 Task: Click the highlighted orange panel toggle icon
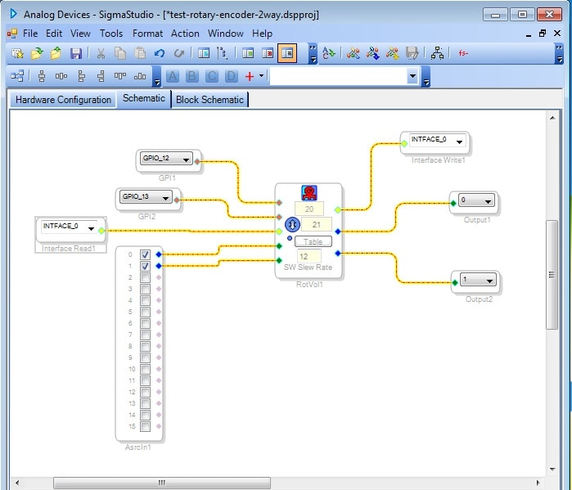tap(287, 53)
